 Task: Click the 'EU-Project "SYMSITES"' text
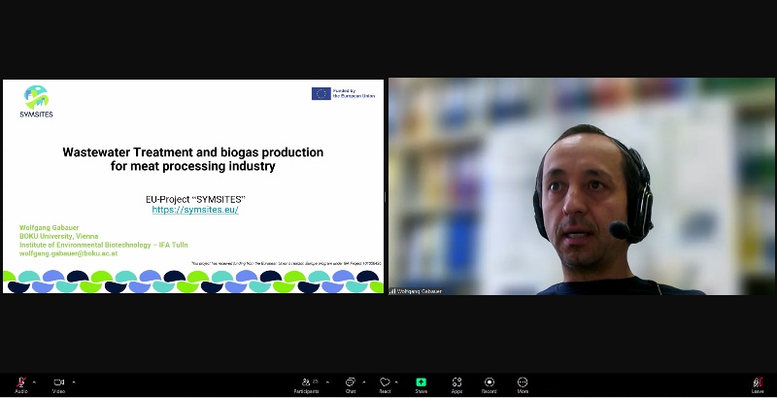click(x=195, y=200)
